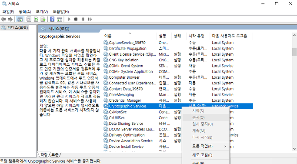Sort by 다음 사용자로 로그온 column header
This screenshot has width=297, height=164.
pyautogui.click(x=231, y=36)
